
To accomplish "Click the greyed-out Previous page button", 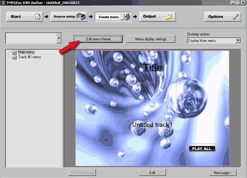I will click(x=82, y=172).
